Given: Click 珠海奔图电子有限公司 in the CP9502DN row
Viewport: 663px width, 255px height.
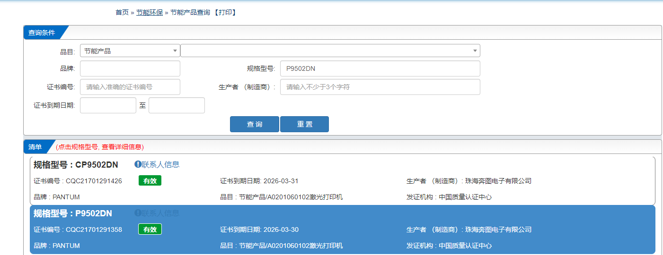Looking at the screenshot, I should click(498, 181).
